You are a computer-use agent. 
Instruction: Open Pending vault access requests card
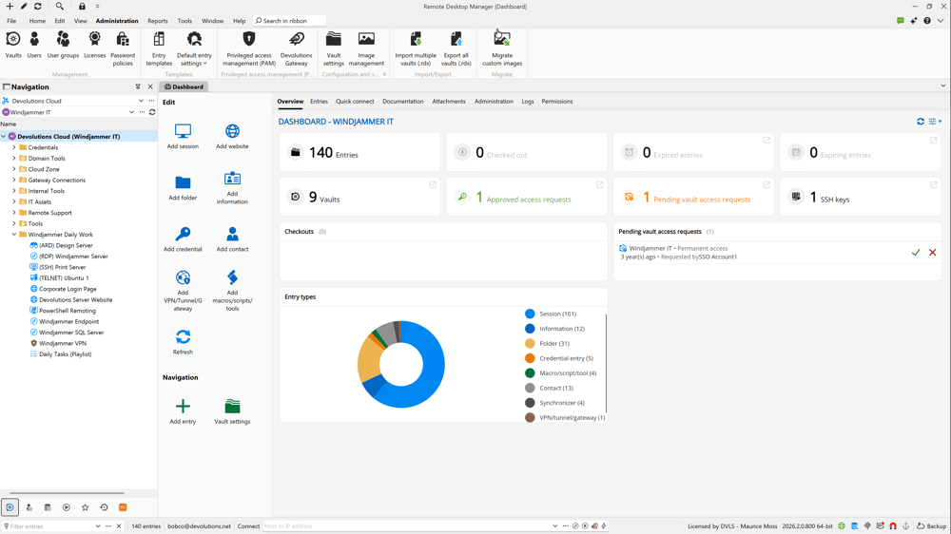[693, 197]
